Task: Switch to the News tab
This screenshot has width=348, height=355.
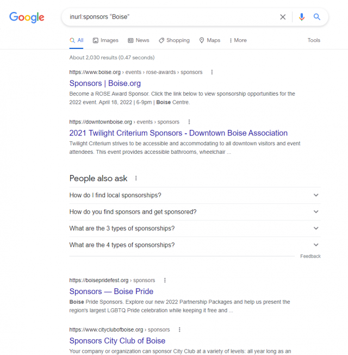Action: click(139, 40)
